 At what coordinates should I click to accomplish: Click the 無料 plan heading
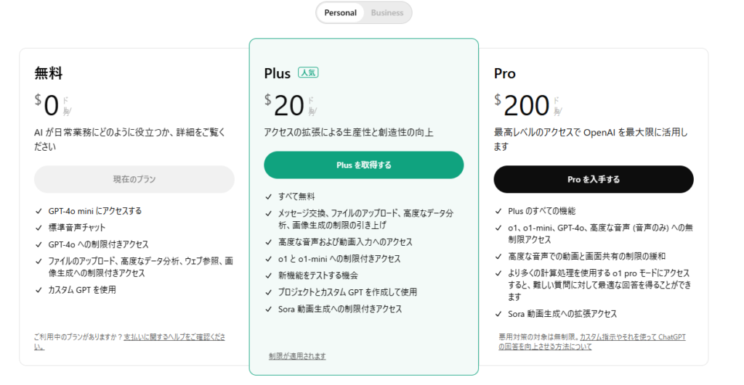49,73
